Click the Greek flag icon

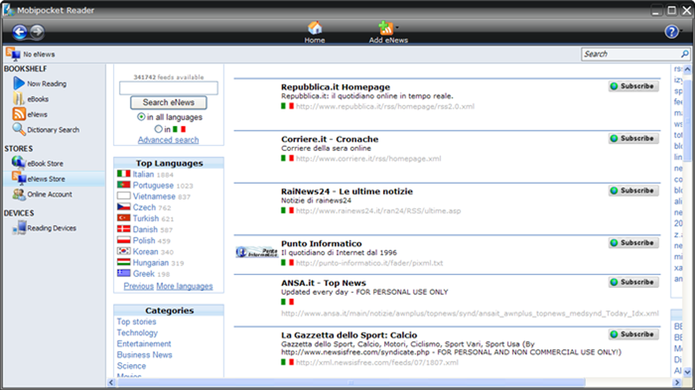[x=123, y=274]
